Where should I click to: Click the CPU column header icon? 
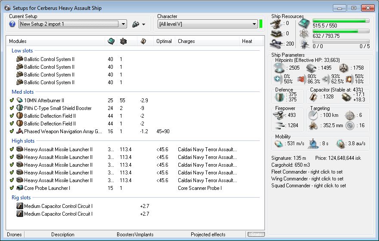click(111, 41)
